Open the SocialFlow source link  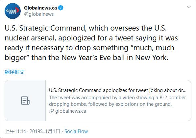pyautogui.click(x=76, y=131)
